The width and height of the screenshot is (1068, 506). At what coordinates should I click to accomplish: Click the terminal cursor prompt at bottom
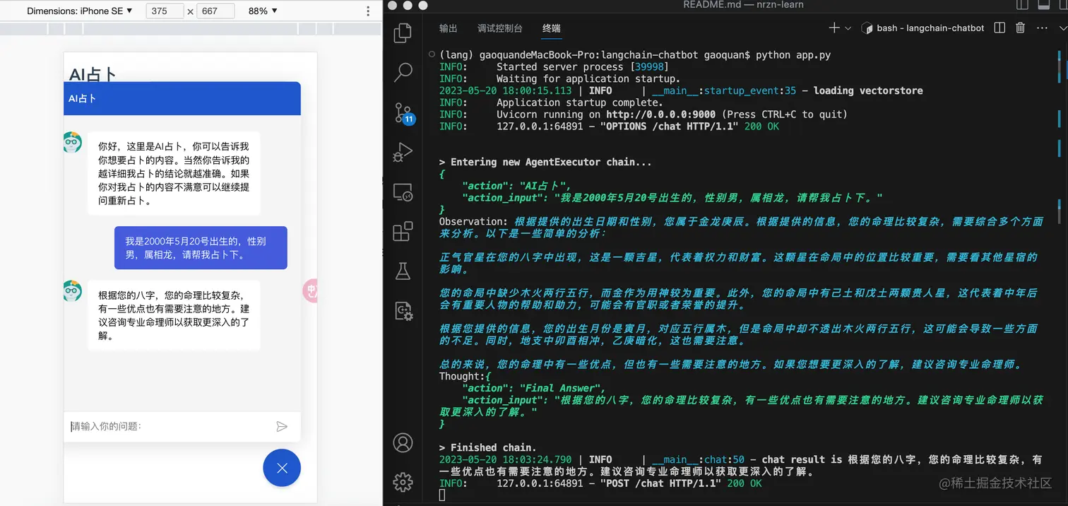(442, 495)
